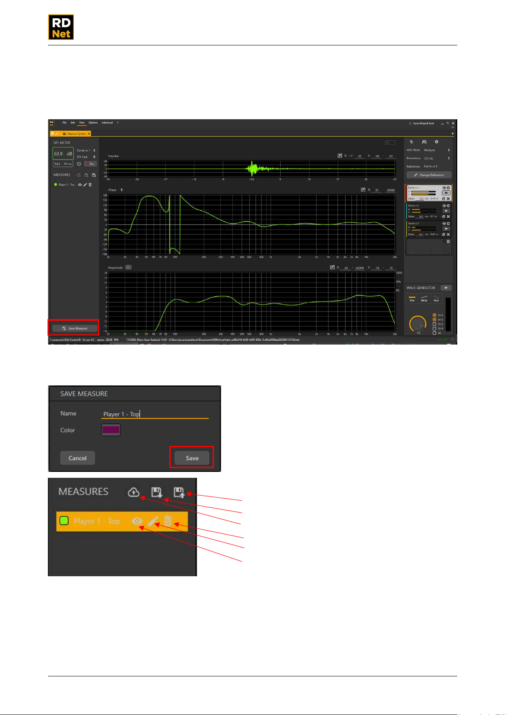This screenshot has width=506, height=715.
Task: Adjust the Dante rx 1 M level slider
Action: point(423,192)
